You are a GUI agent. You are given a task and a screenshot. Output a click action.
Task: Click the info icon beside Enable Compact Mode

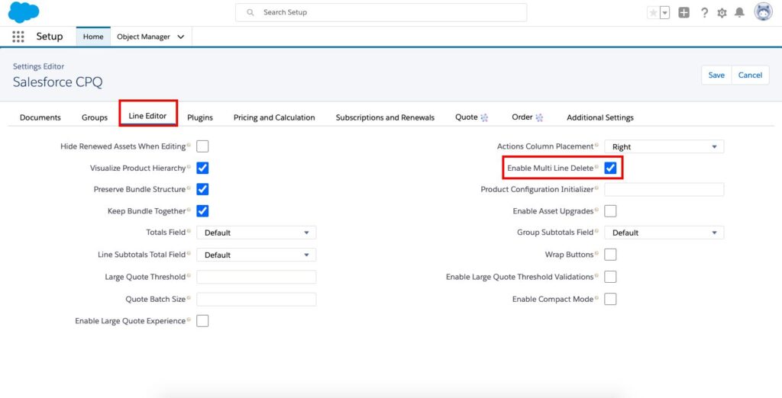[596, 298]
